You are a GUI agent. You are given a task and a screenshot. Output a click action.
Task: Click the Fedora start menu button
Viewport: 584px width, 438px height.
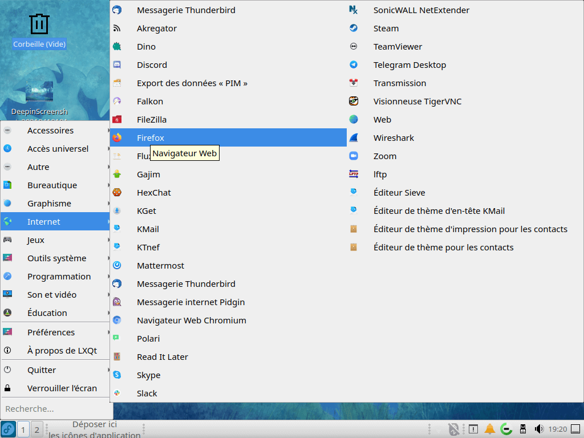click(8, 429)
